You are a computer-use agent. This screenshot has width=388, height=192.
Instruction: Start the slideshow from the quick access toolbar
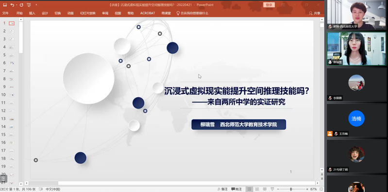pos(29,5)
